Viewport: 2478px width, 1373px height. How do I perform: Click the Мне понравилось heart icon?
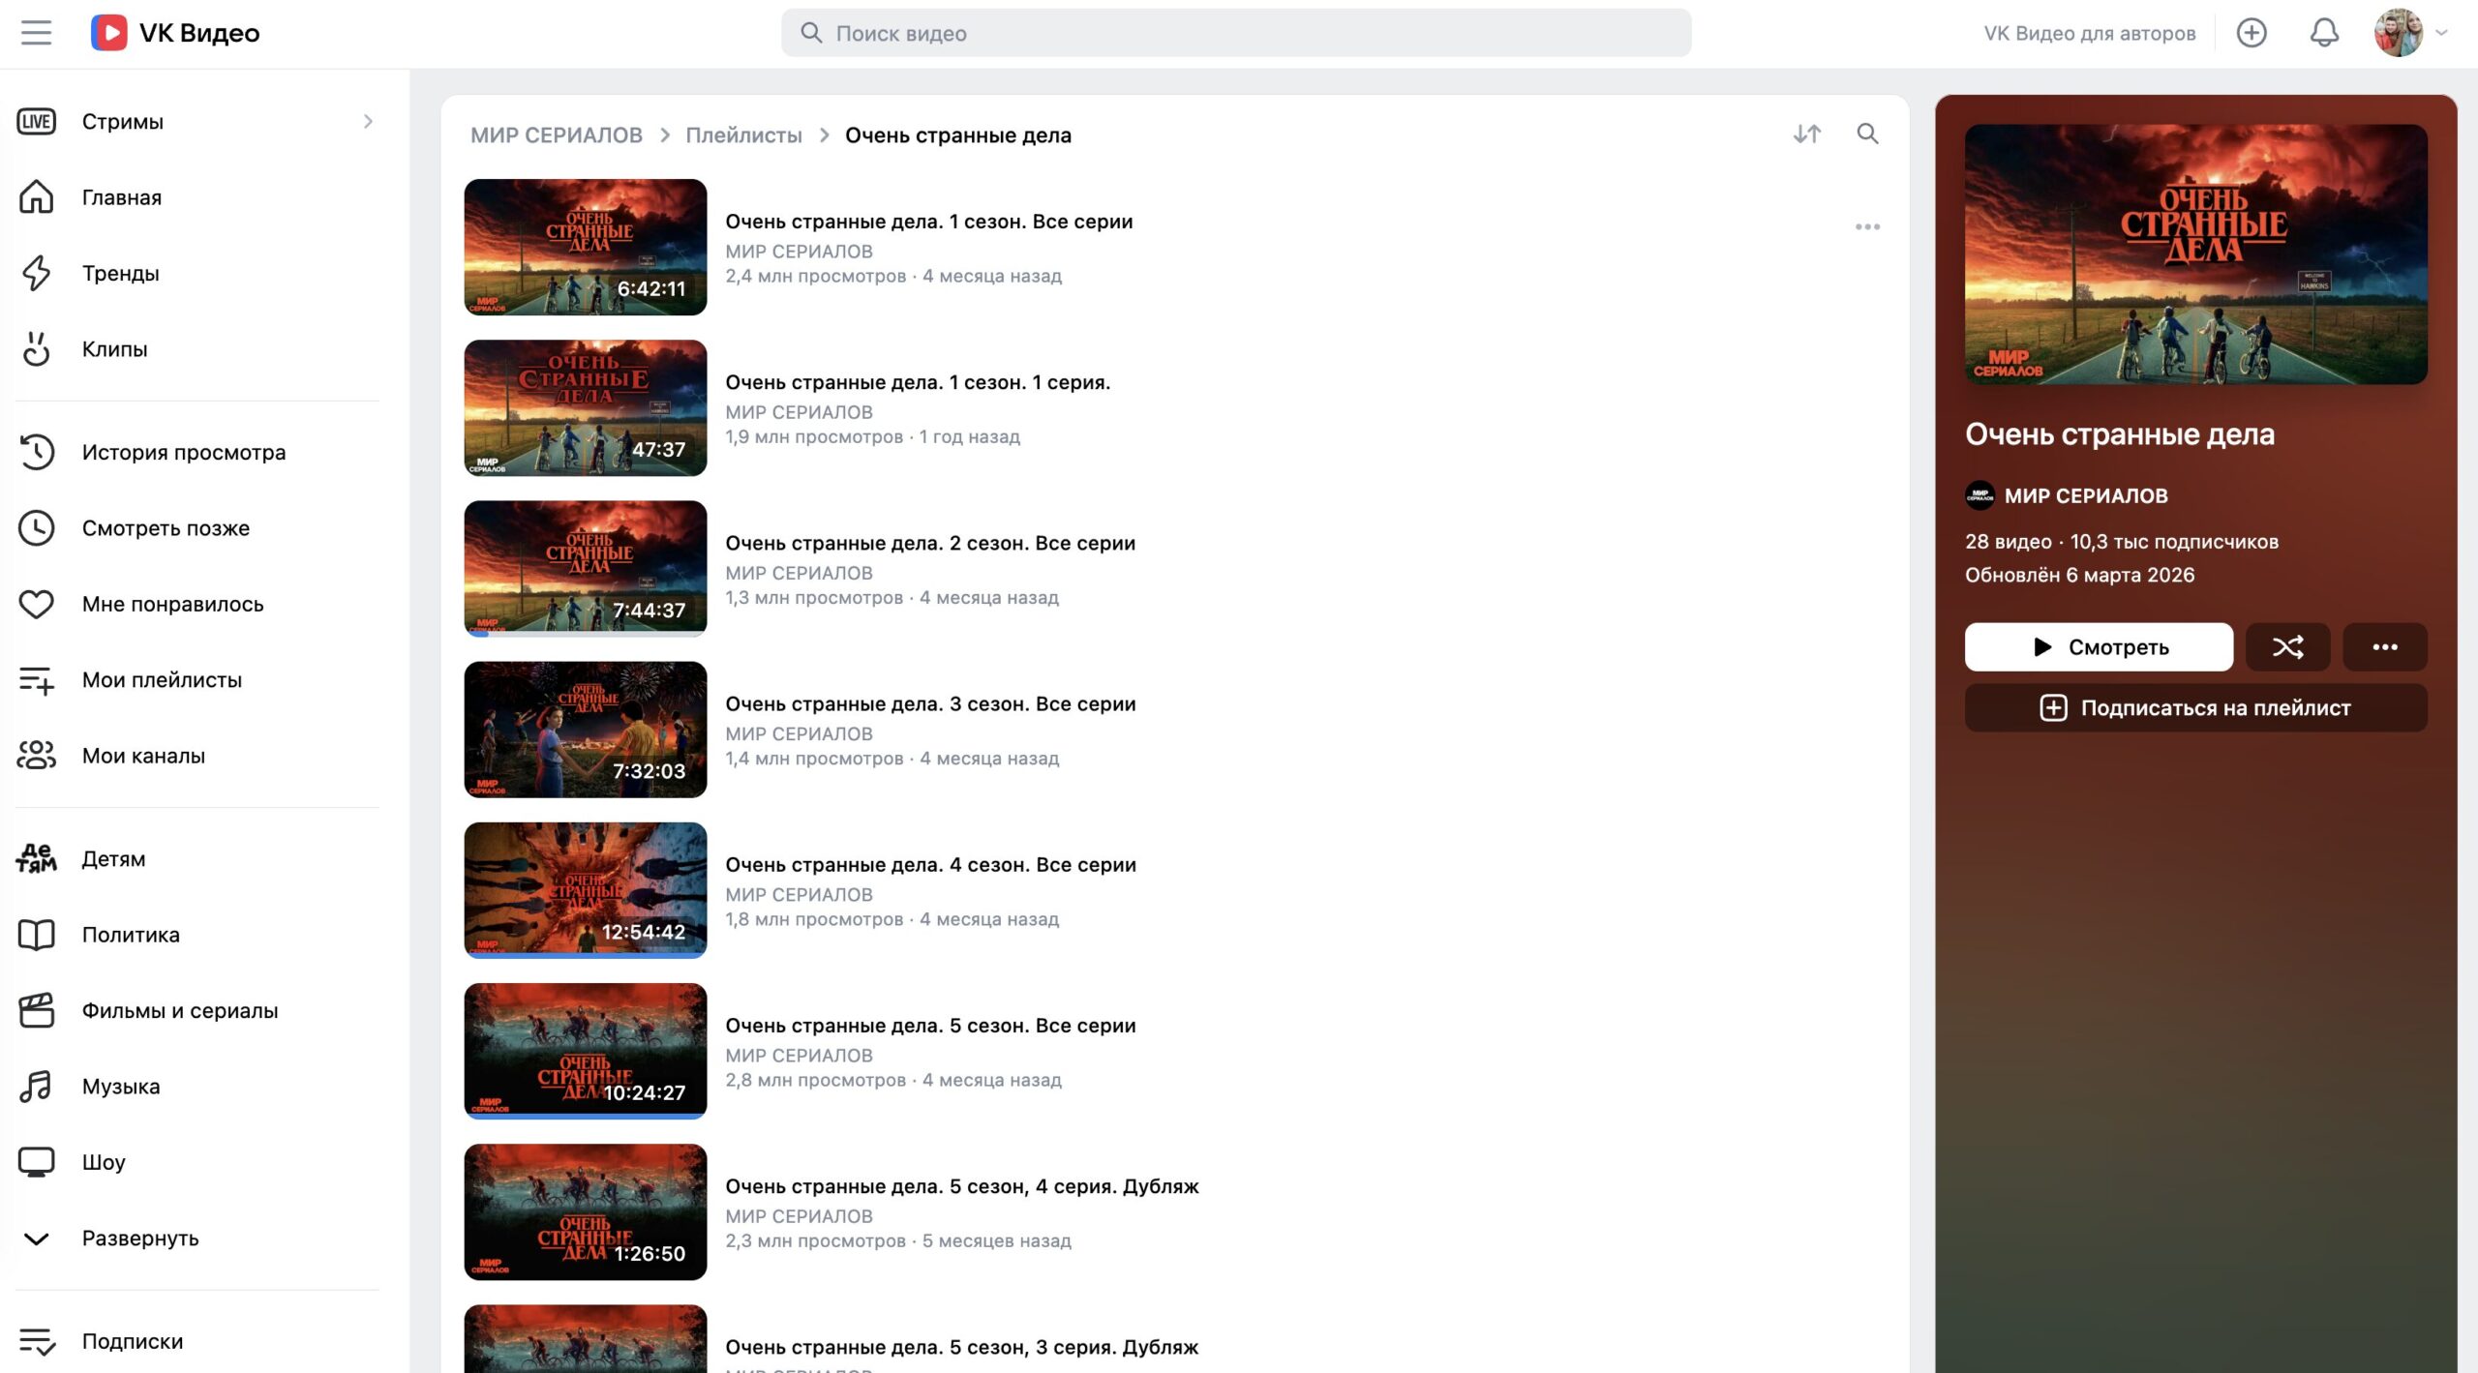click(36, 604)
